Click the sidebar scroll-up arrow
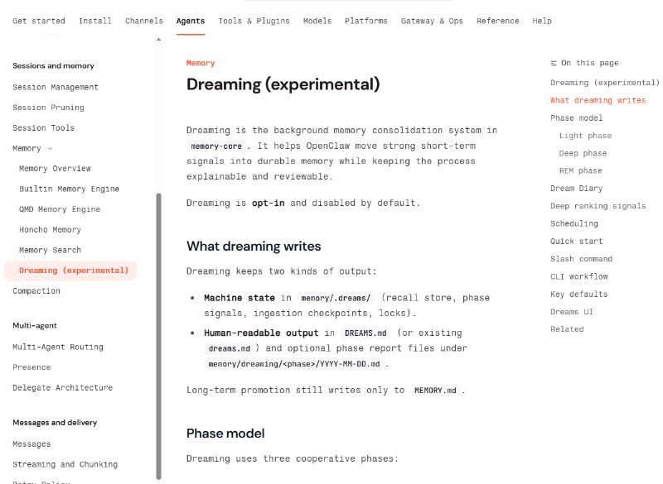663x484 pixels. click(x=158, y=39)
